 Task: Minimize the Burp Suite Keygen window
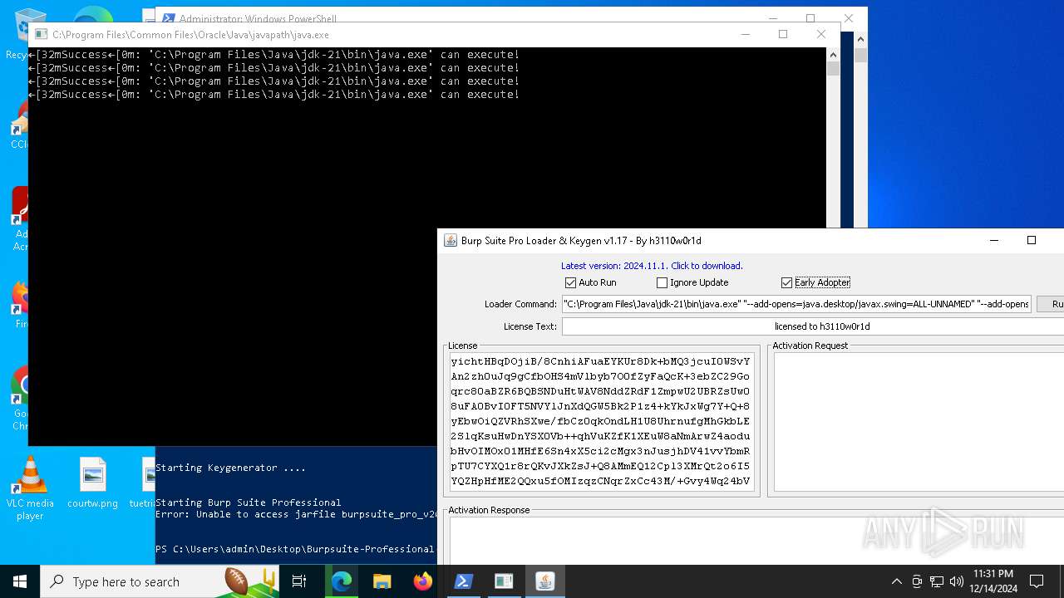point(993,240)
